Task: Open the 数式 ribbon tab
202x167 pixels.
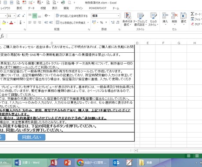Action: pyautogui.click(x=19, y=8)
